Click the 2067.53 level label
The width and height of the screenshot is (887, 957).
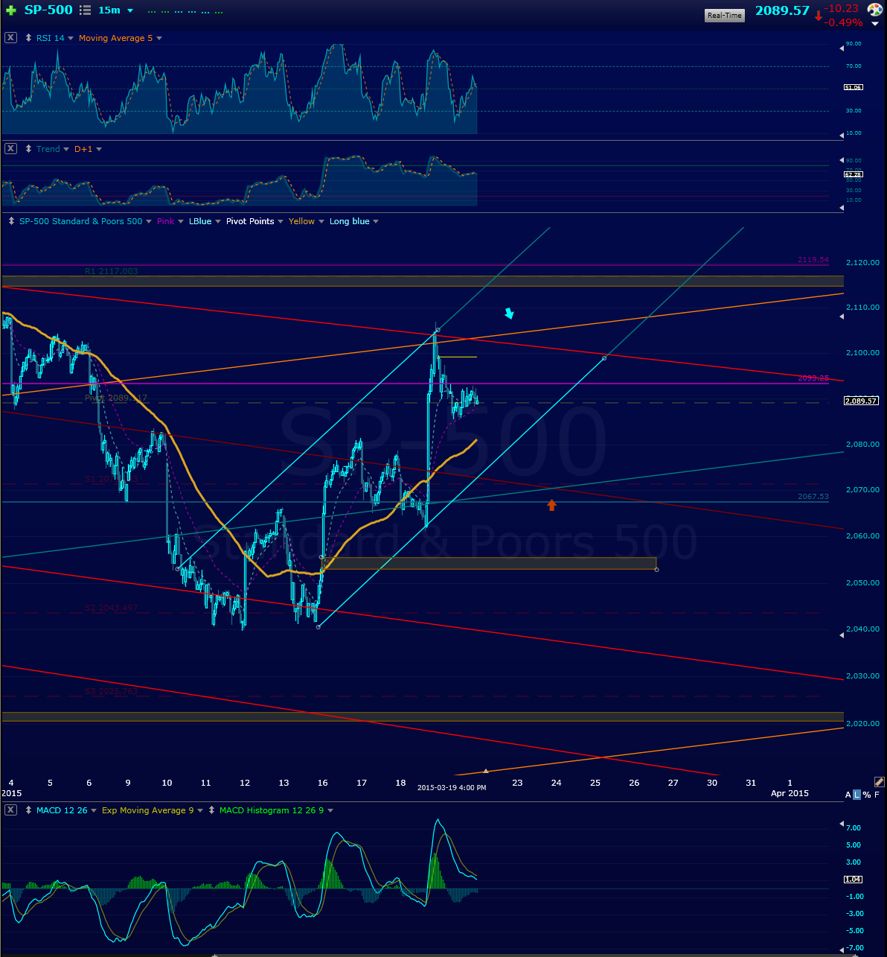coord(813,496)
